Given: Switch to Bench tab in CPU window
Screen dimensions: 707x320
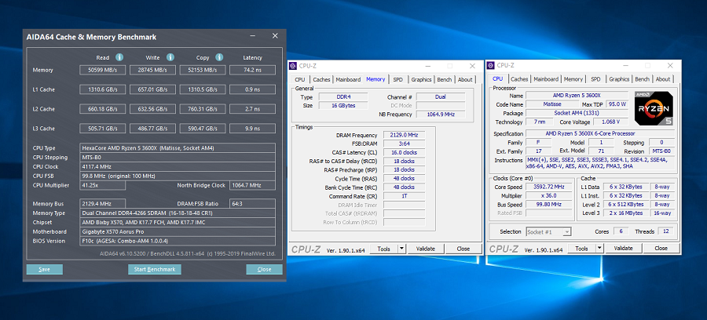Looking at the screenshot, I should [642, 80].
